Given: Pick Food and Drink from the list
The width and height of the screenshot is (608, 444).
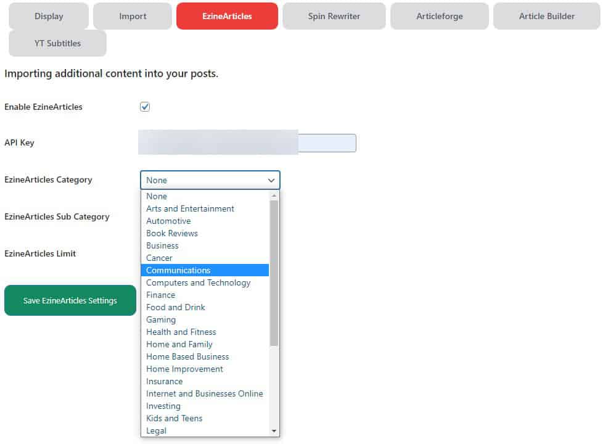Looking at the screenshot, I should tap(175, 307).
